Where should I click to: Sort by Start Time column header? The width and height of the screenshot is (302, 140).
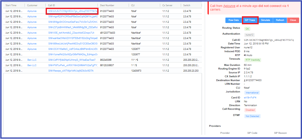[11, 5]
